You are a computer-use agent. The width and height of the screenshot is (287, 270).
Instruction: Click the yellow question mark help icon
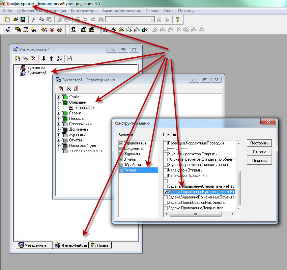[x=177, y=20]
